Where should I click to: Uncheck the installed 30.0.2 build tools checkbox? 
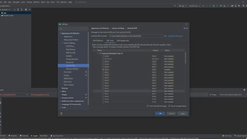(103, 69)
